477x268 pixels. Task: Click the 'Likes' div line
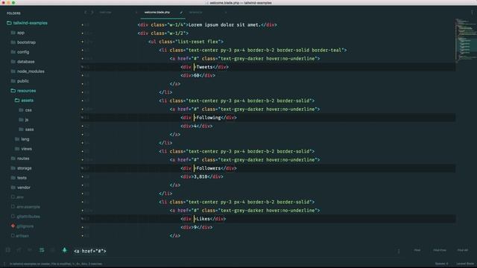[203, 219]
